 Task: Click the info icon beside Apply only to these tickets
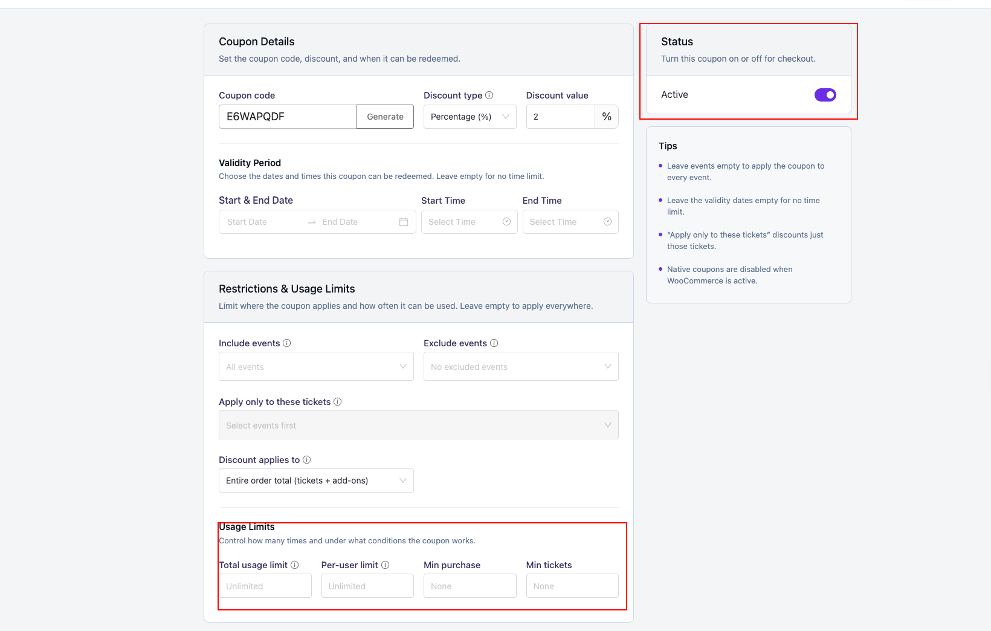[x=338, y=401]
